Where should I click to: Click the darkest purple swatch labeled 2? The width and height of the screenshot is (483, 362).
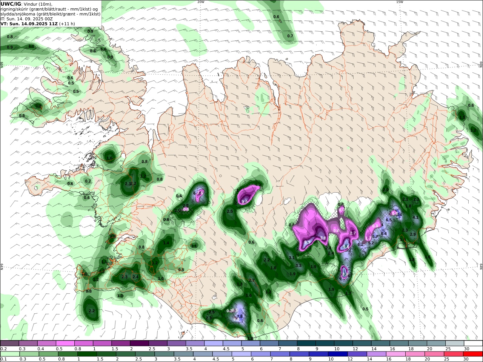139,344
